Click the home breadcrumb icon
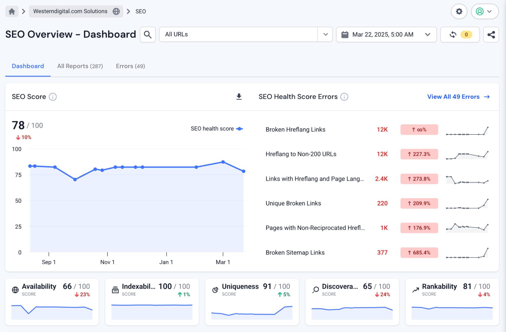 pos(12,11)
